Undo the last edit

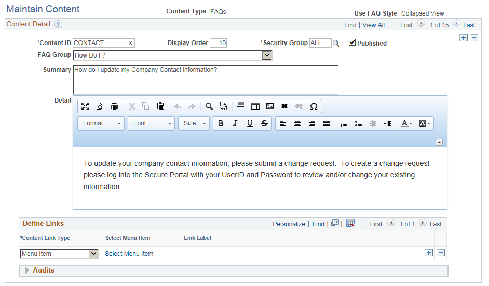178,106
